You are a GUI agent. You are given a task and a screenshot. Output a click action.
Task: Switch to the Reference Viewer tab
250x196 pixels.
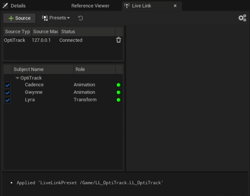click(x=90, y=6)
